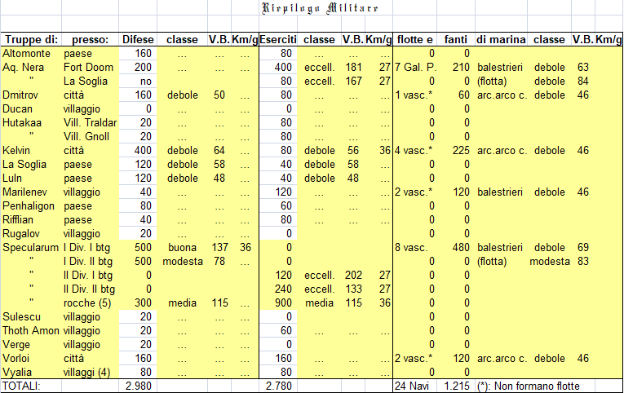The width and height of the screenshot is (624, 393).
Task: Select the 'Penhaligon' cell
Action: [x=29, y=206]
